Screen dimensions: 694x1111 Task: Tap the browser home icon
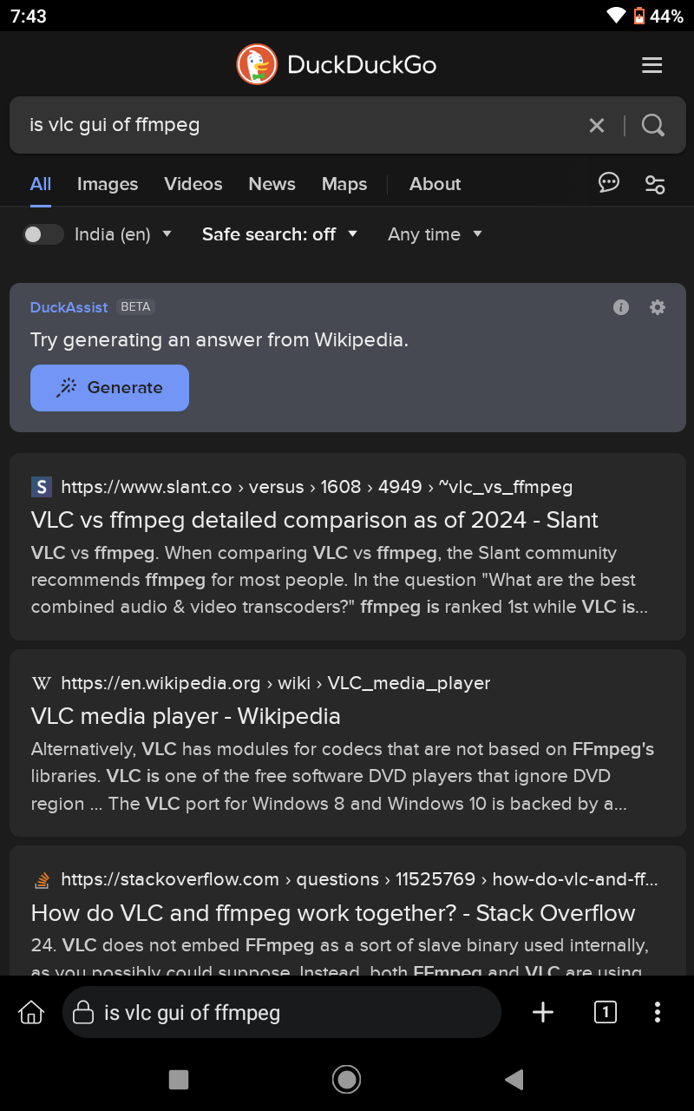(31, 1012)
